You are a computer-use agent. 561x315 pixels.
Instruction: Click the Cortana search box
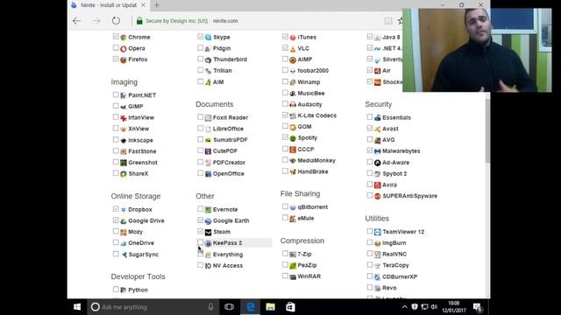[153, 307]
